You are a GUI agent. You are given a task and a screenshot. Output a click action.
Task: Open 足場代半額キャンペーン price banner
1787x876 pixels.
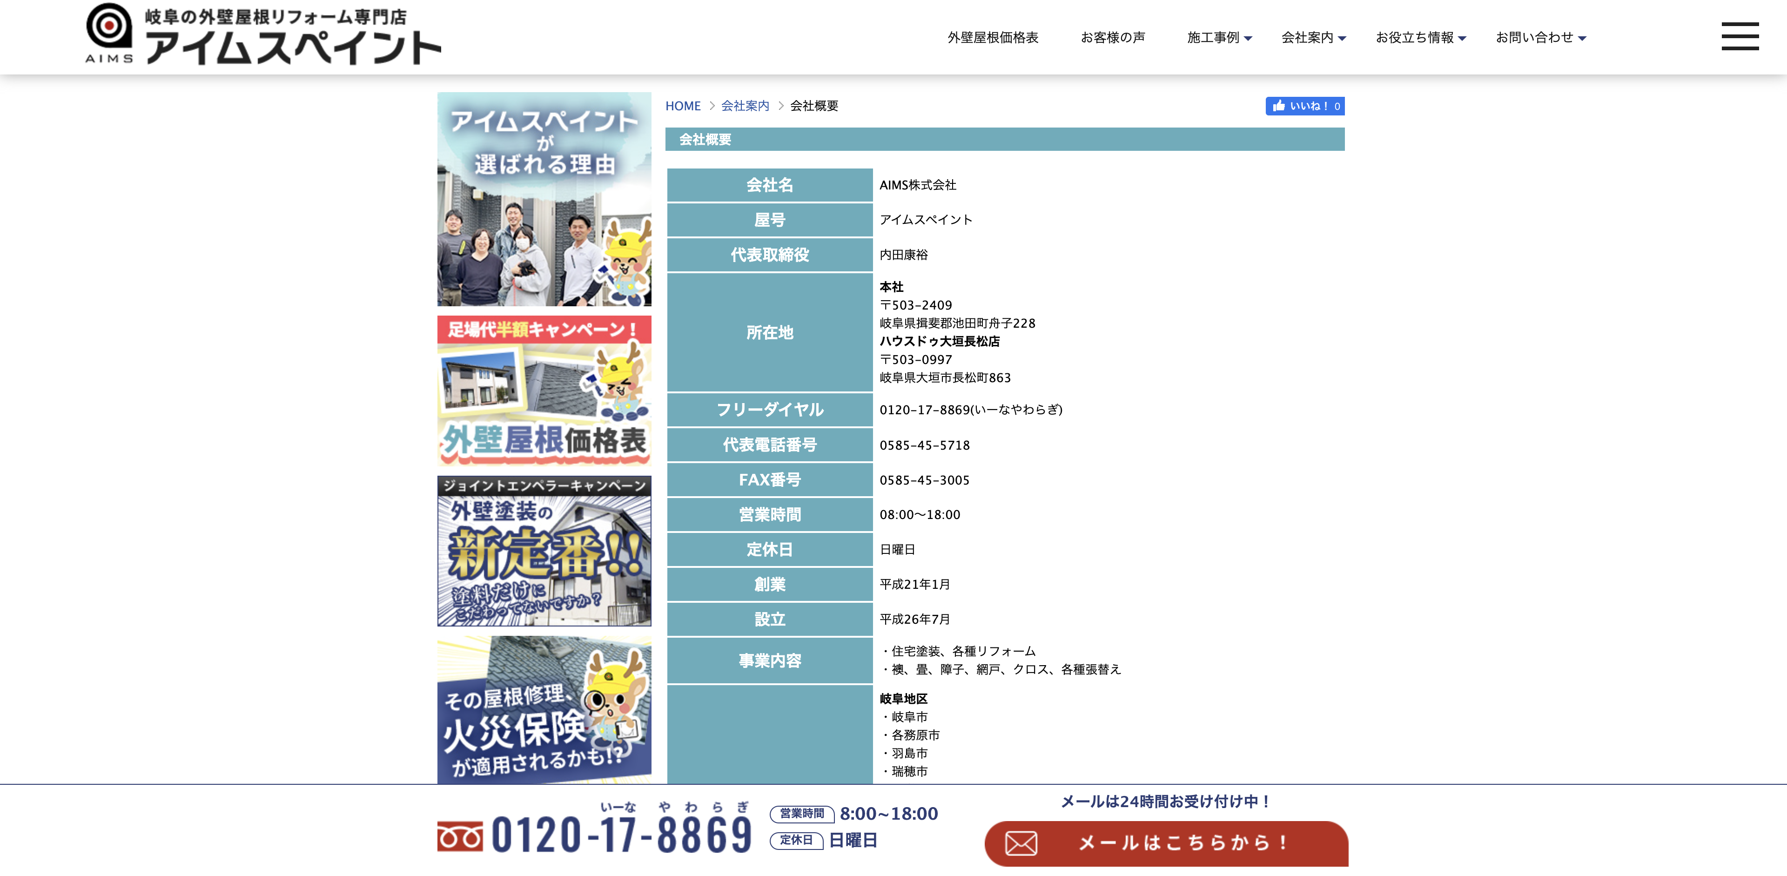click(544, 391)
